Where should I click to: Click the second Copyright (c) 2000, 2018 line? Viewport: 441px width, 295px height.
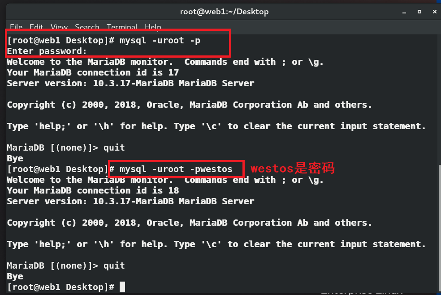pyautogui.click(x=189, y=223)
